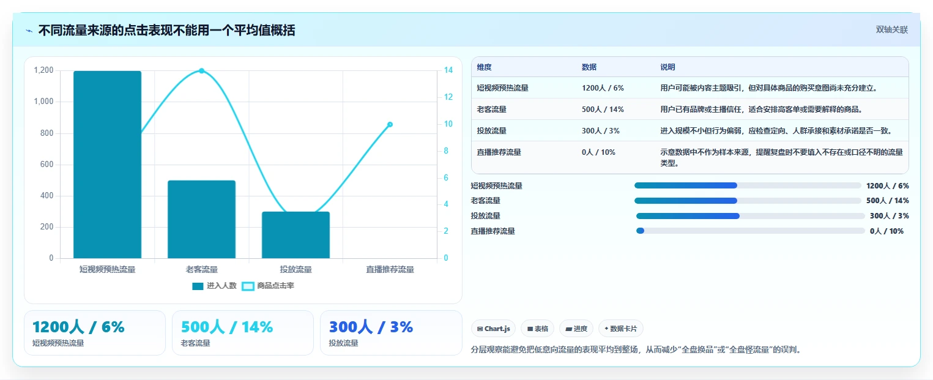Click the 投放流量 progress bar
The width and height of the screenshot is (933, 380).
coord(751,216)
